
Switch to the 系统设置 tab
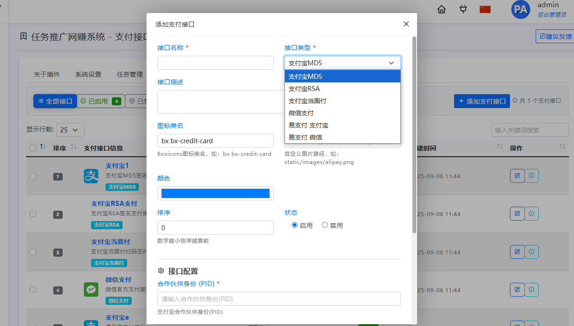(x=87, y=74)
